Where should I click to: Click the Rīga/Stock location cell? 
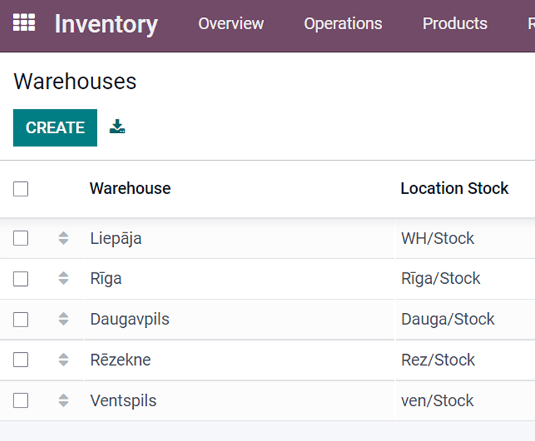441,278
